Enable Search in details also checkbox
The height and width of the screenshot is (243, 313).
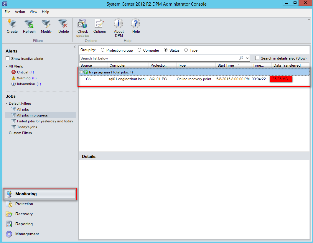pyautogui.click(x=257, y=58)
